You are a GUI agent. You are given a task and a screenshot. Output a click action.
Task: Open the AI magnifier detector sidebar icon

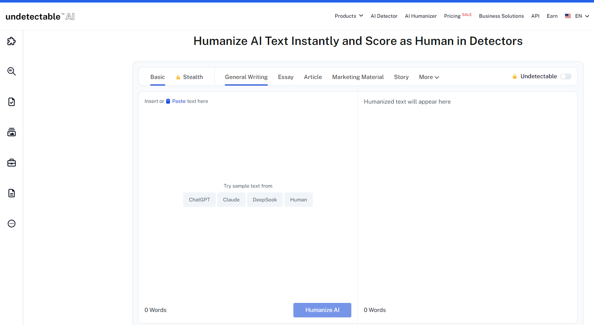(x=12, y=71)
